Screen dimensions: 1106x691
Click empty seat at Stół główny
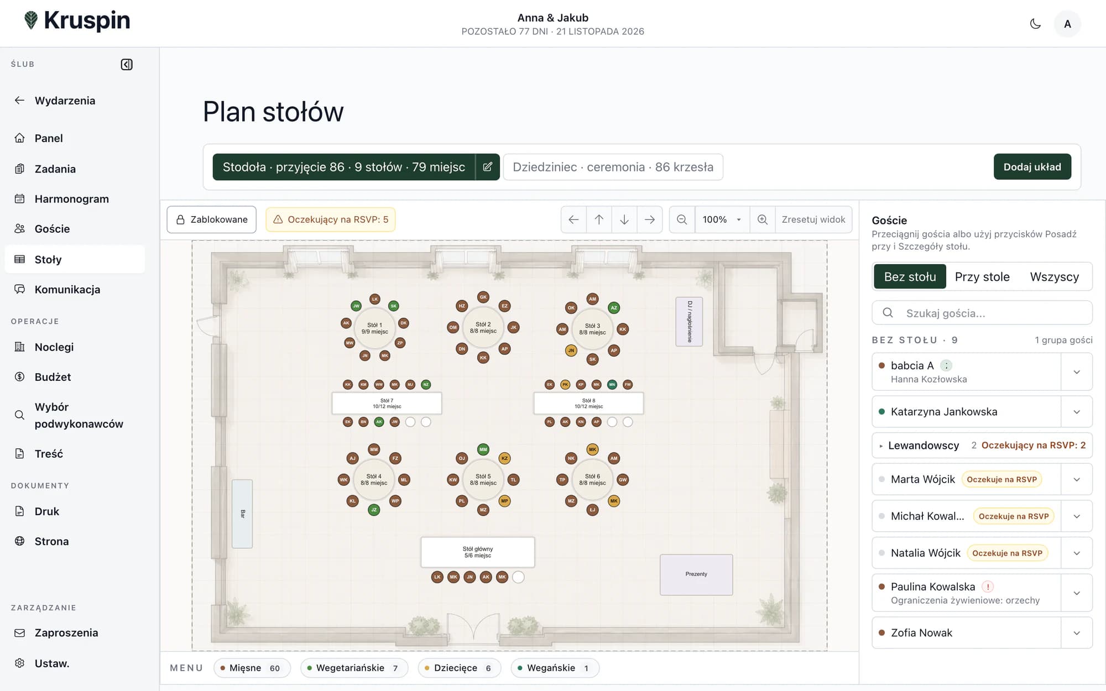coord(518,577)
